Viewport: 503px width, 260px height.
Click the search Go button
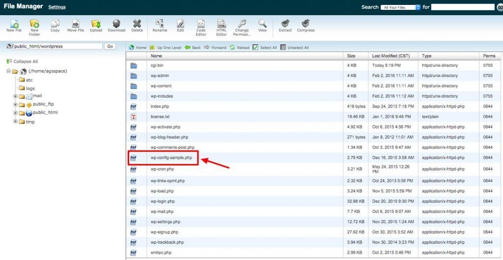[499, 7]
